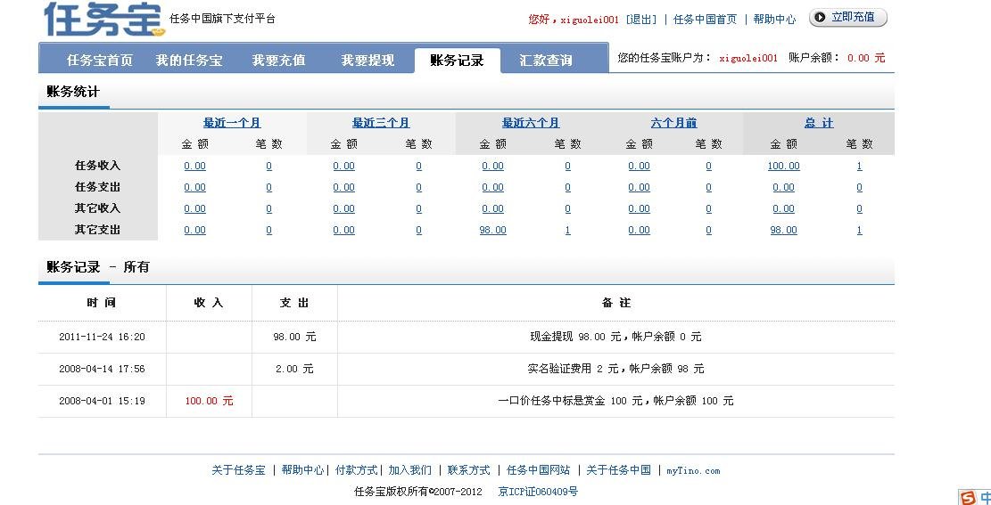Click 98.00 total in 其它支出 row

784,231
